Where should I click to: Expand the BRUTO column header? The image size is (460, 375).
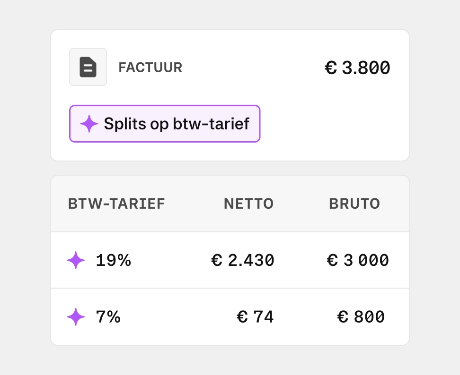(x=354, y=204)
